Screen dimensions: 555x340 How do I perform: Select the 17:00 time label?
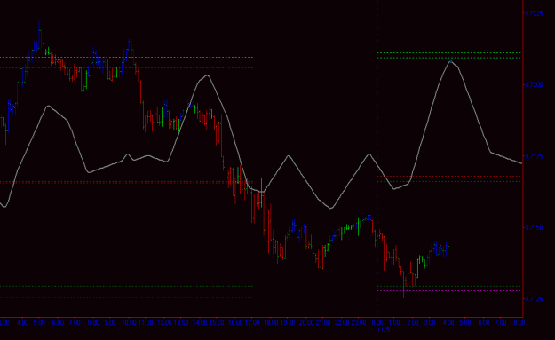coord(252,322)
